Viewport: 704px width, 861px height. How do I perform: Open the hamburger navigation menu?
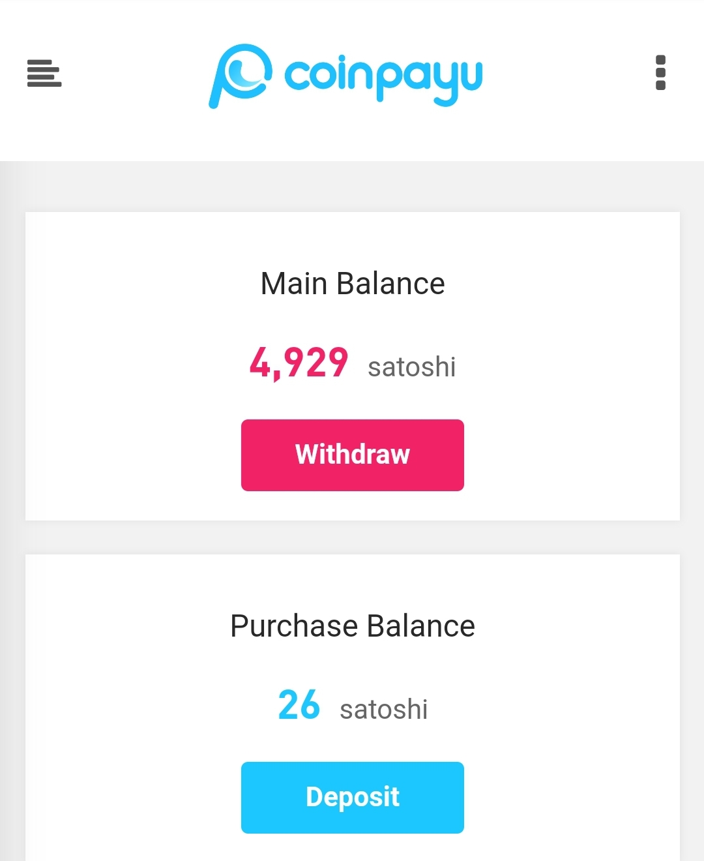[44, 73]
